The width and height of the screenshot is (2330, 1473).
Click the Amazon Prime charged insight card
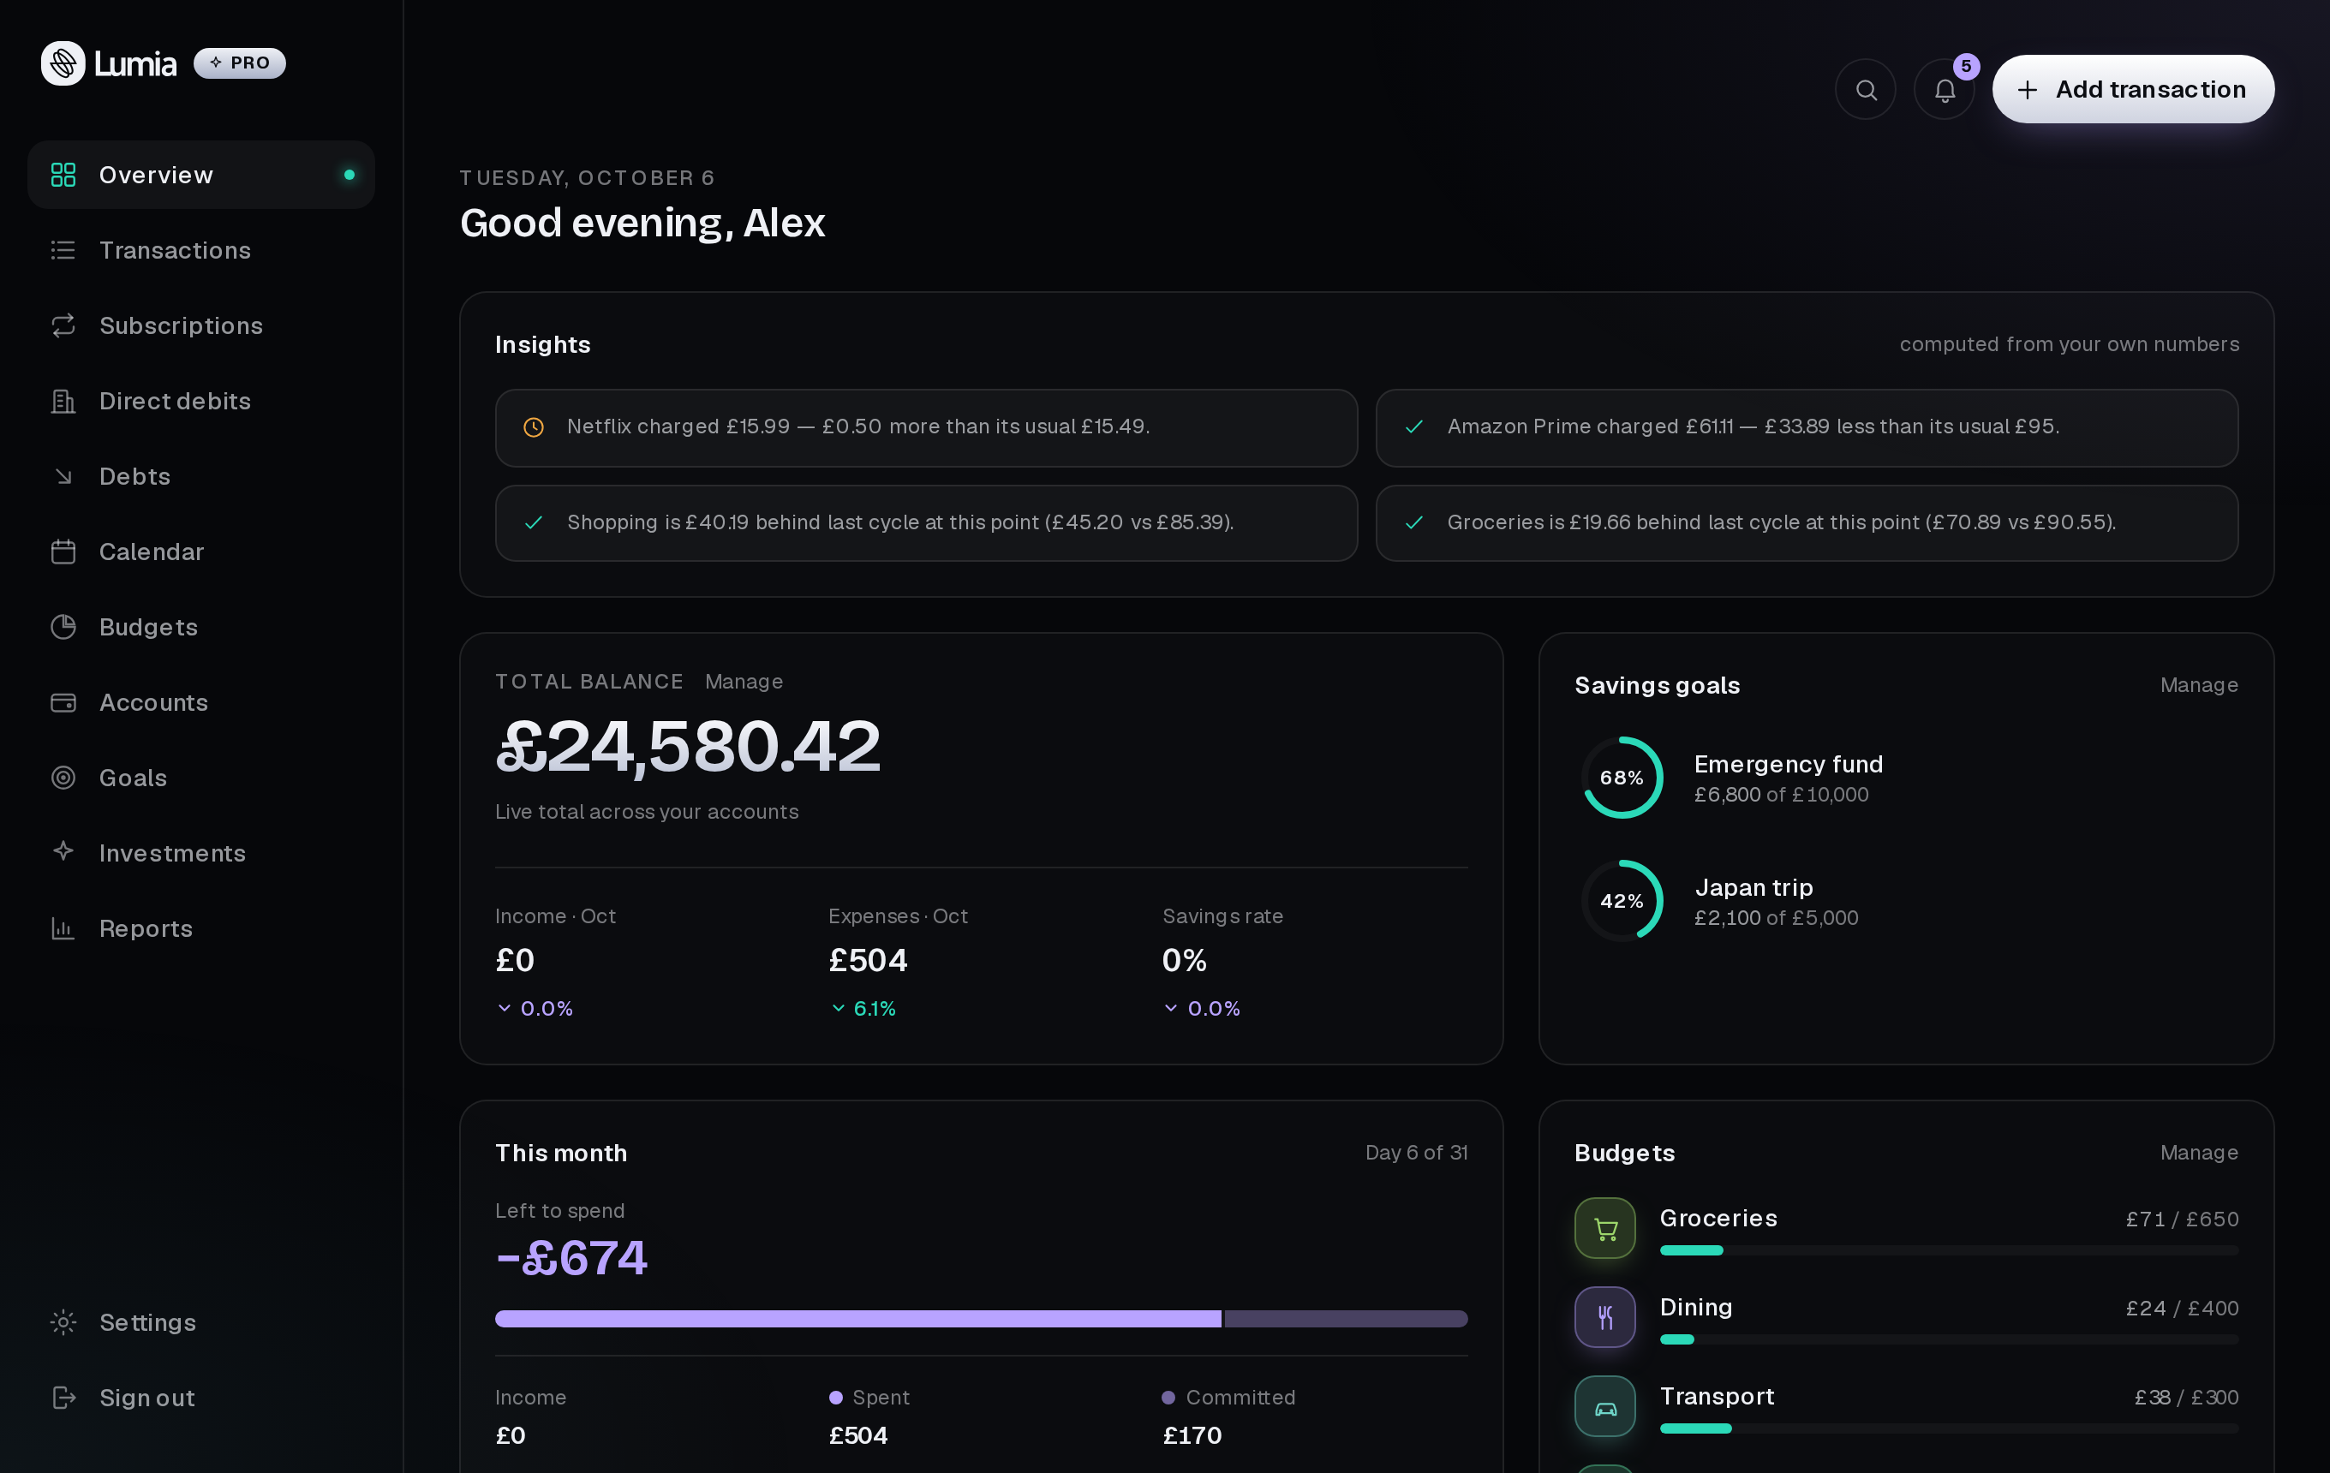click(x=1807, y=428)
